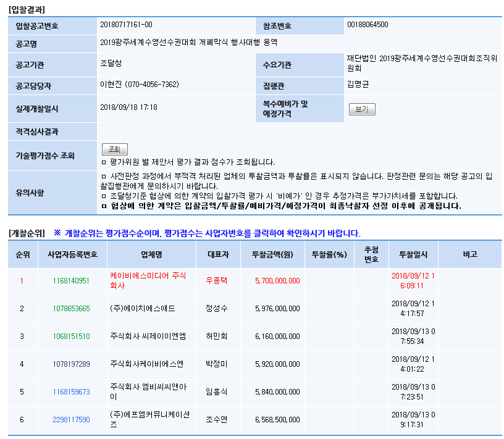Click demand agency 재단법인 2019광주세계수영선수권대회조직위원회
This screenshot has height=439, width=504.
tap(422, 64)
